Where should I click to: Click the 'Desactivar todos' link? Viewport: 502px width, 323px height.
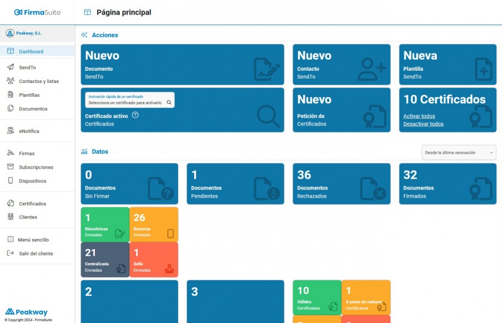coord(422,123)
